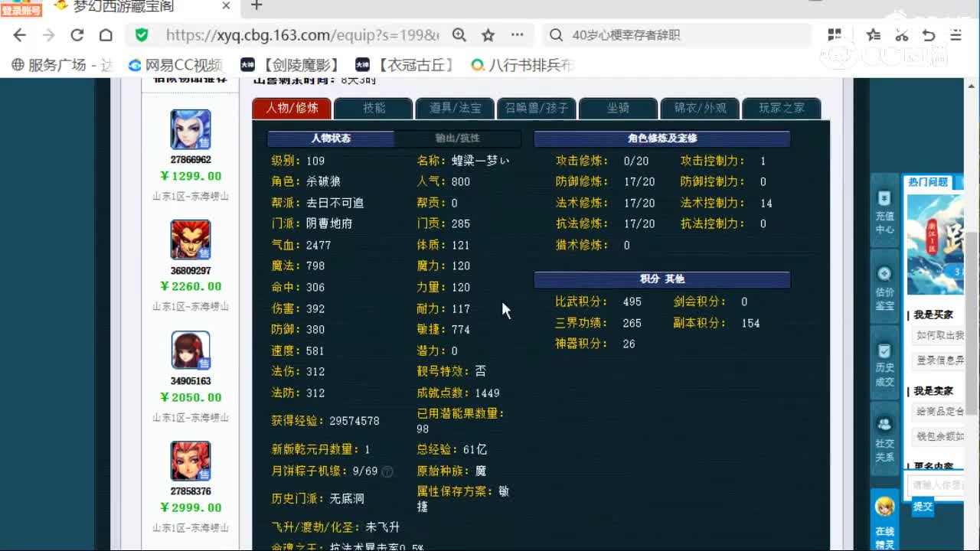Open bookmark 八行书排兵布
The image size is (980, 551).
coord(522,65)
